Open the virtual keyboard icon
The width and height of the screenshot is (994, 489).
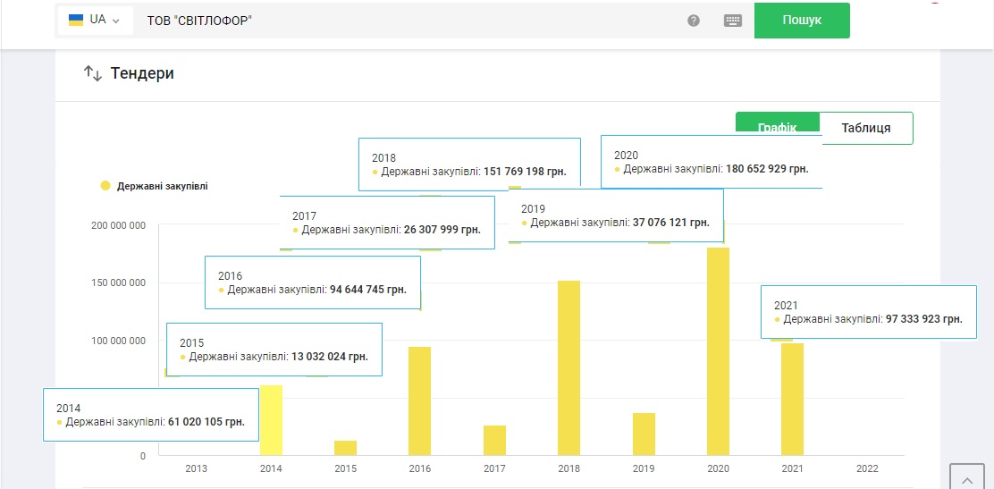point(733,21)
